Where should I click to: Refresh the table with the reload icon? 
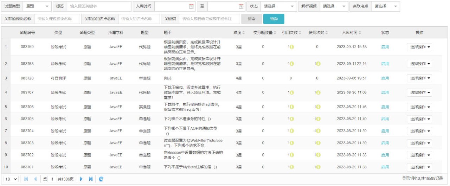point(101,179)
